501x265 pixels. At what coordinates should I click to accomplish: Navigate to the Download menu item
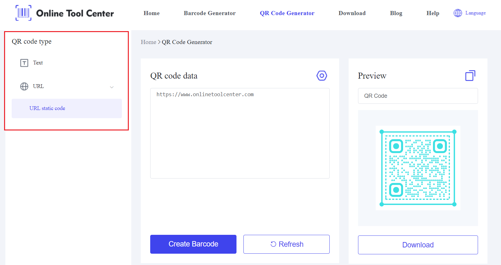tap(352, 13)
